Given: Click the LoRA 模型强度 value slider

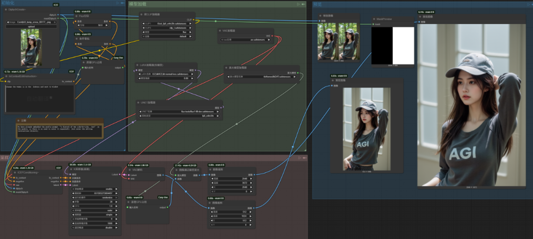Looking at the screenshot, I should (x=167, y=78).
